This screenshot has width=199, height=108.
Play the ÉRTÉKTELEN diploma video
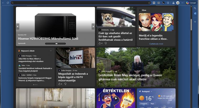[x=116, y=98]
